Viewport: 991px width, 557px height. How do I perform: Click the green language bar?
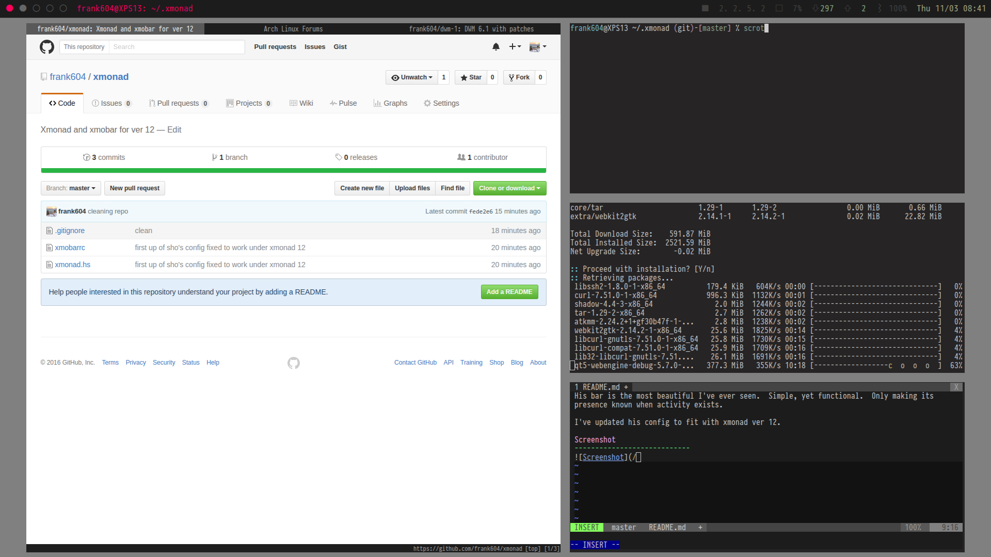coord(293,171)
